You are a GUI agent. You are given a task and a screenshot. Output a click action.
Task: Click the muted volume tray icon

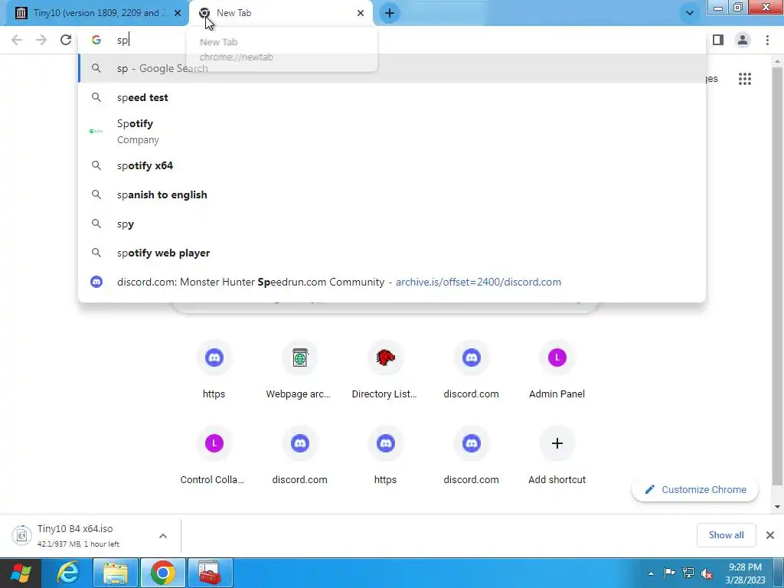click(707, 573)
